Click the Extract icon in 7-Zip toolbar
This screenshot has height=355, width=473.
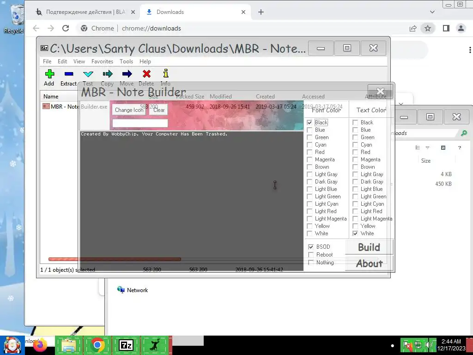pyautogui.click(x=69, y=74)
